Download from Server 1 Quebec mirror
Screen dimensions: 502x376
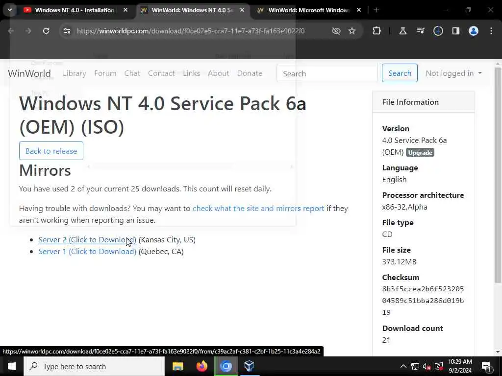pos(87,252)
